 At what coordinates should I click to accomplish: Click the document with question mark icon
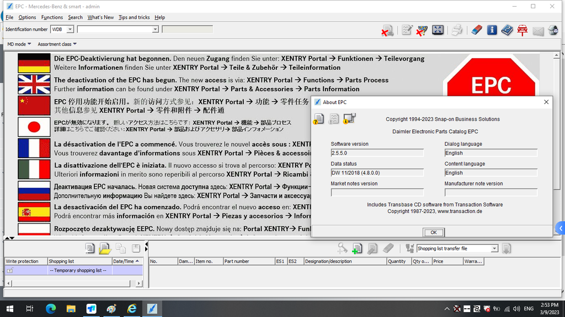pyautogui.click(x=318, y=118)
